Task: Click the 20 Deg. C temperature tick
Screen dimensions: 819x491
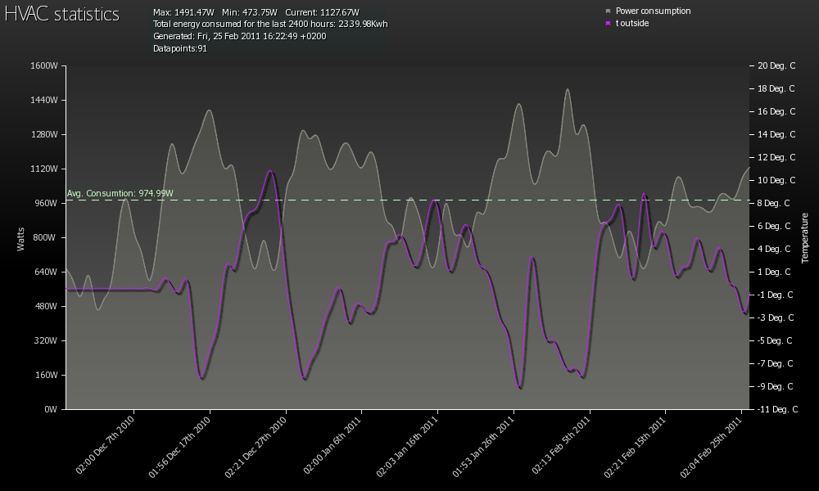Action: click(x=776, y=65)
